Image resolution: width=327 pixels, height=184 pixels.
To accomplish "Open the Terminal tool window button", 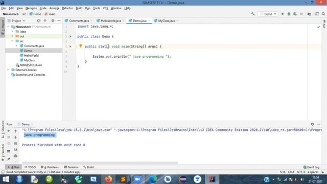I will 71,167.
